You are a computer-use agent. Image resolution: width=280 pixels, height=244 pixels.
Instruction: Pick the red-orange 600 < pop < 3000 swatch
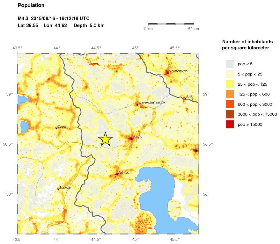(230, 104)
